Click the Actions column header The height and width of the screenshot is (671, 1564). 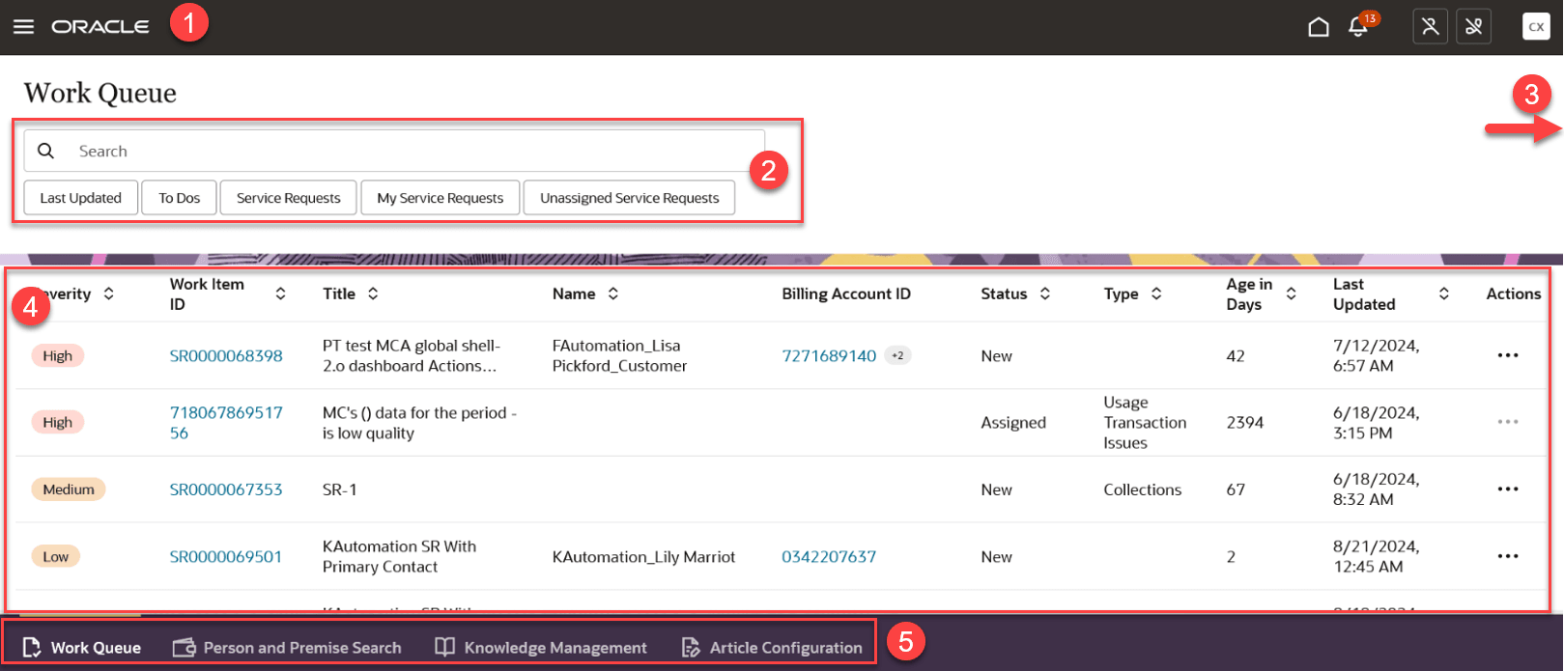tap(1513, 294)
